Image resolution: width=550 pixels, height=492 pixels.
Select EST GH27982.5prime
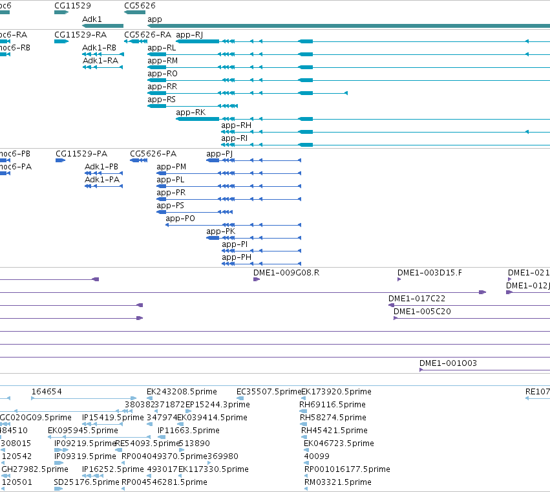[x=35, y=470]
